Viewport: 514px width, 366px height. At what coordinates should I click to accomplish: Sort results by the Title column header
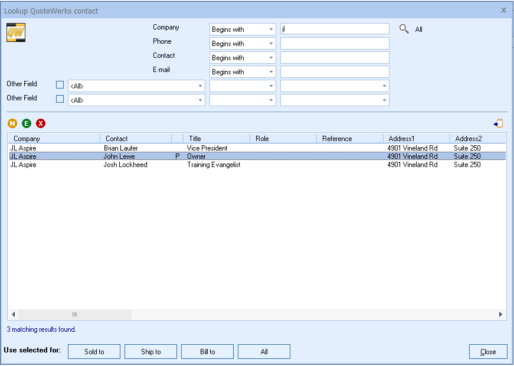pos(217,138)
